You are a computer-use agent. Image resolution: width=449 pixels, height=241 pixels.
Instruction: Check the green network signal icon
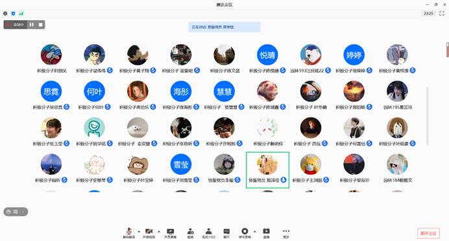tap(21, 14)
